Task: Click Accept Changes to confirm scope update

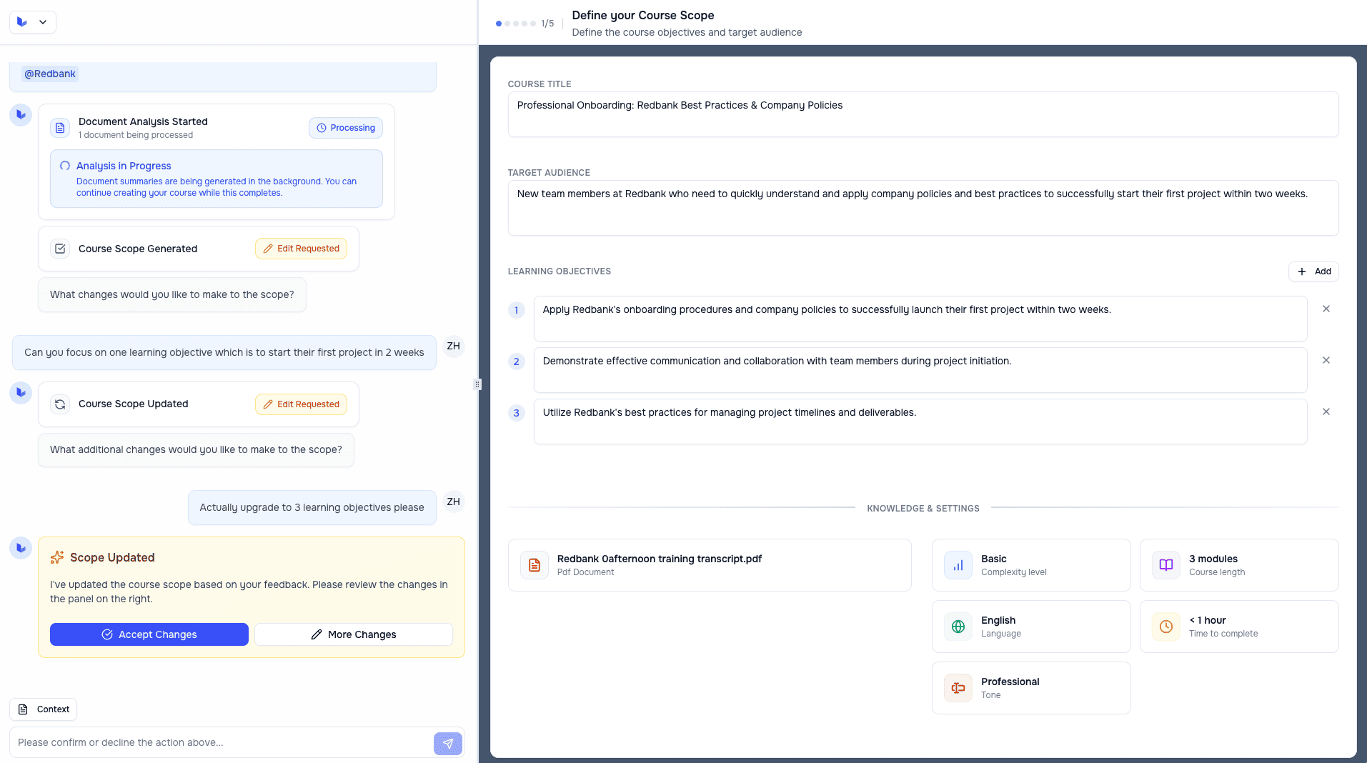Action: 149,634
